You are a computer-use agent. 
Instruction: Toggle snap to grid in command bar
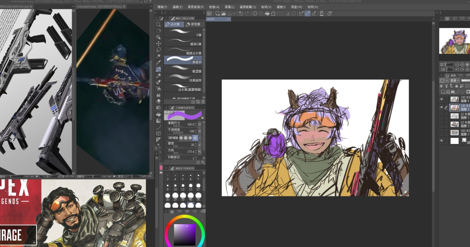tap(315, 13)
